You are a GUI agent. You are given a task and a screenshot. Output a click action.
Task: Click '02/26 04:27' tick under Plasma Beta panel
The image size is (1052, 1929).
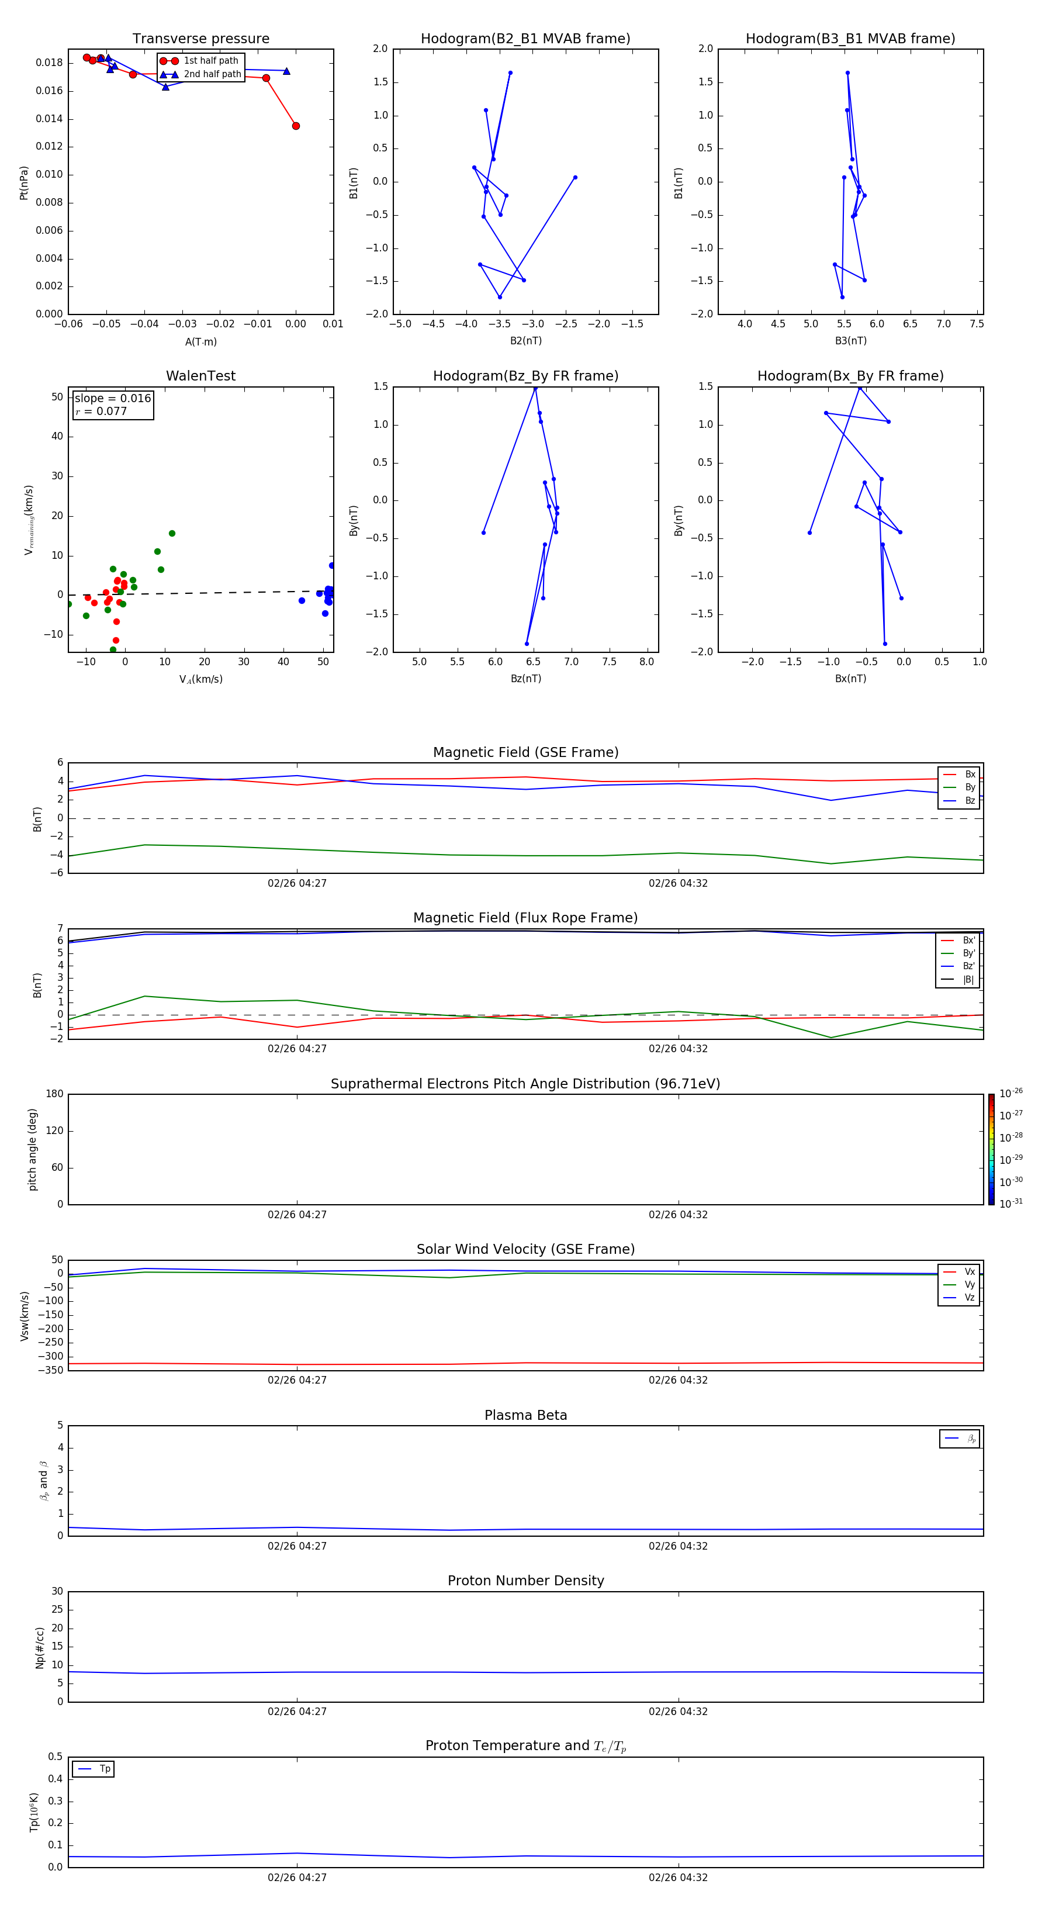pyautogui.click(x=297, y=1546)
